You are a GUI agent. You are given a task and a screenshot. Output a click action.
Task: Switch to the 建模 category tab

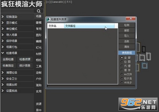point(39,23)
